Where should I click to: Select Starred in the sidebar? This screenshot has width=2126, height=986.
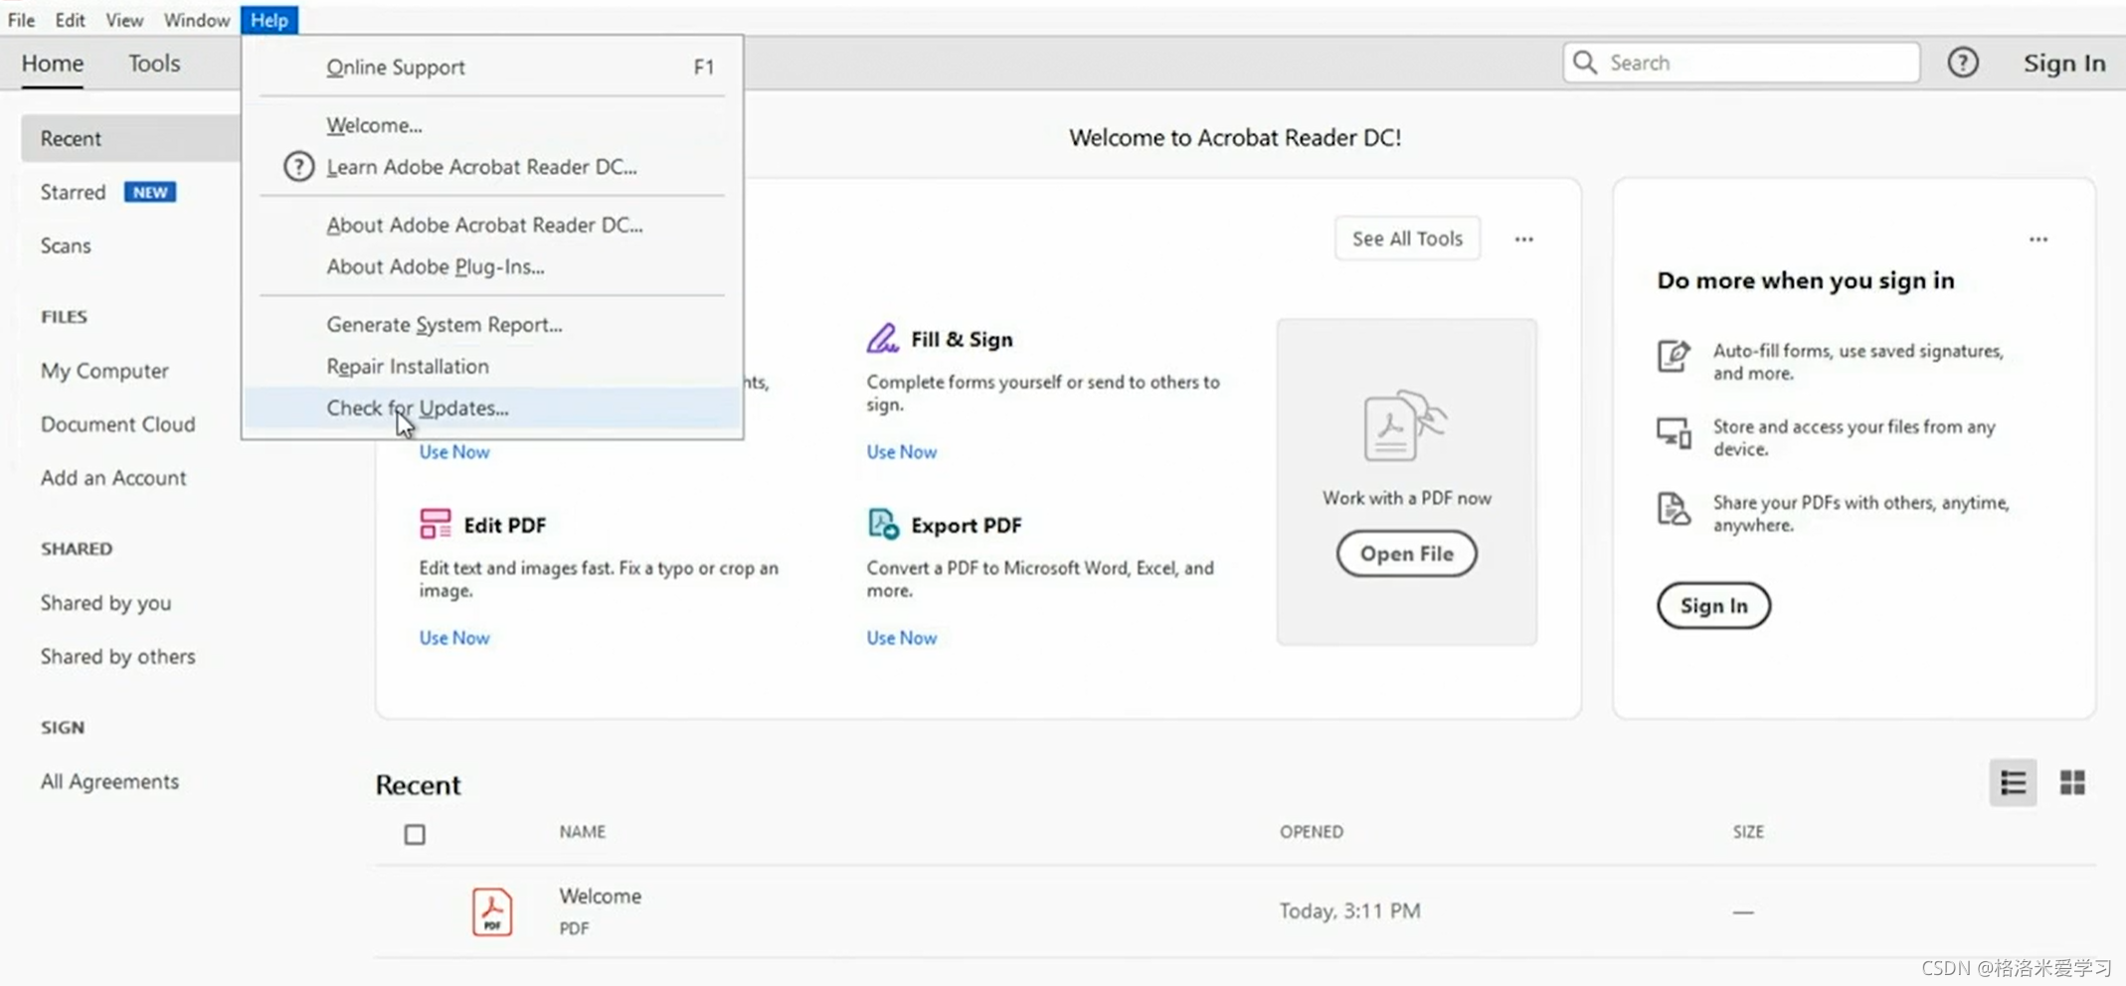click(73, 192)
